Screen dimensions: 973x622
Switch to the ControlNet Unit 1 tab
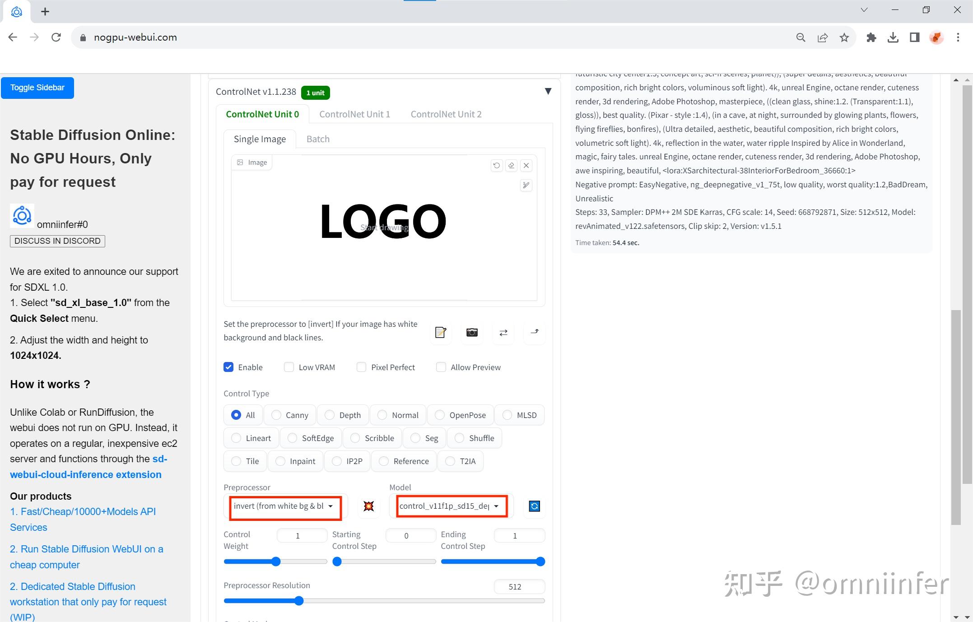(x=354, y=114)
